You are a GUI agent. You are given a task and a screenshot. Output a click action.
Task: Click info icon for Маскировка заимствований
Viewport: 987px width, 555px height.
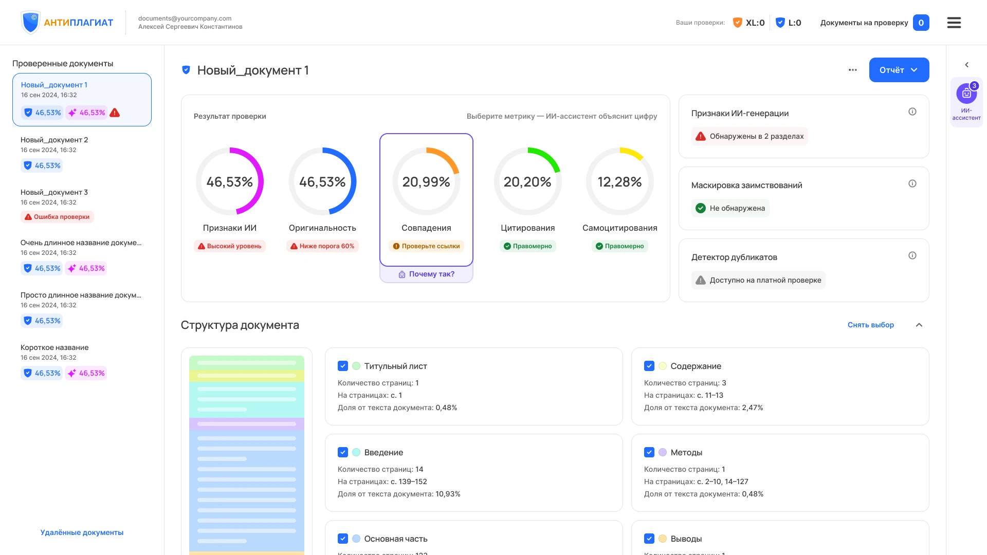pyautogui.click(x=912, y=183)
